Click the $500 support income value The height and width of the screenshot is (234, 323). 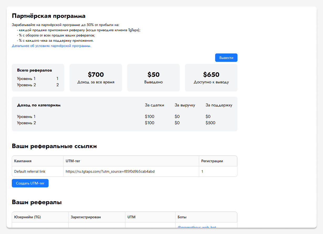(x=210, y=123)
